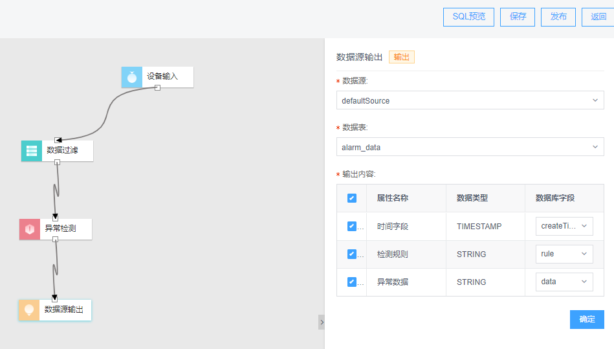Click the STRING cell in 异常数据 row
Image resolution: width=614 pixels, height=349 pixels.
coord(471,282)
